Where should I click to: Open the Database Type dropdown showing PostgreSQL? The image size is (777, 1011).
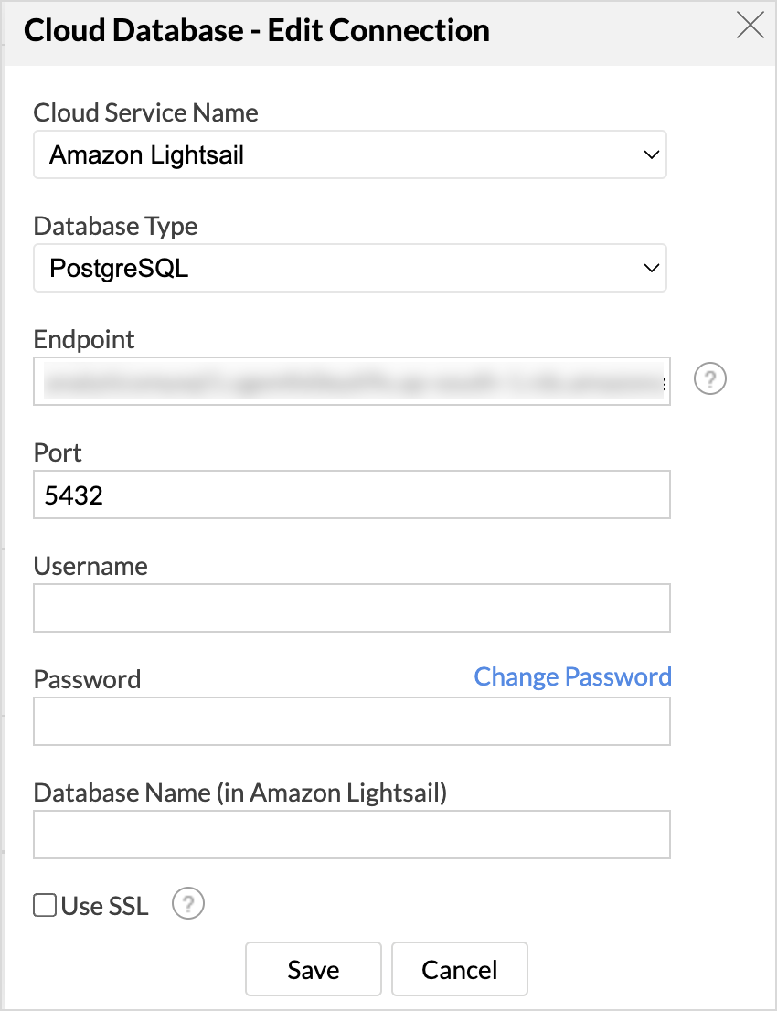tap(349, 268)
